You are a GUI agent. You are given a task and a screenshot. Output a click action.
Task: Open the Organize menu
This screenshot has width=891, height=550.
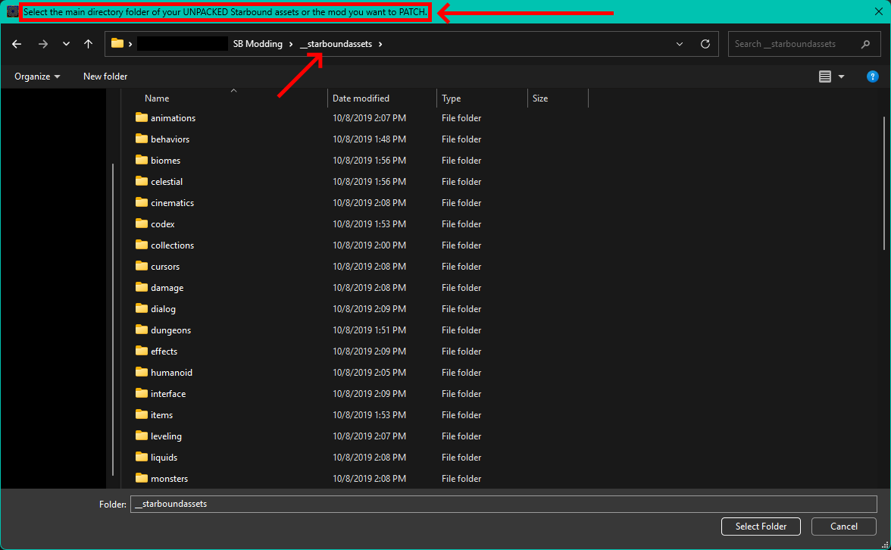pyautogui.click(x=37, y=76)
